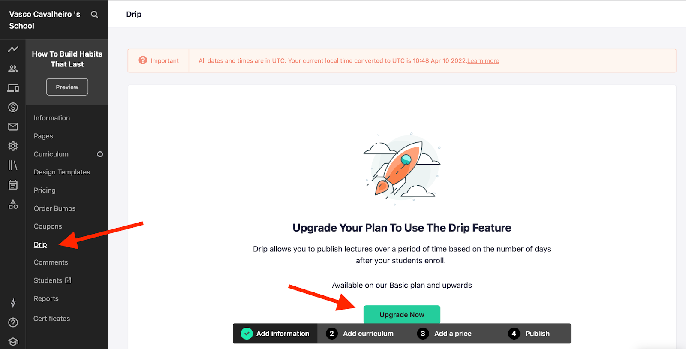
Task: Open the Settings gear icon
Action: pyautogui.click(x=13, y=146)
